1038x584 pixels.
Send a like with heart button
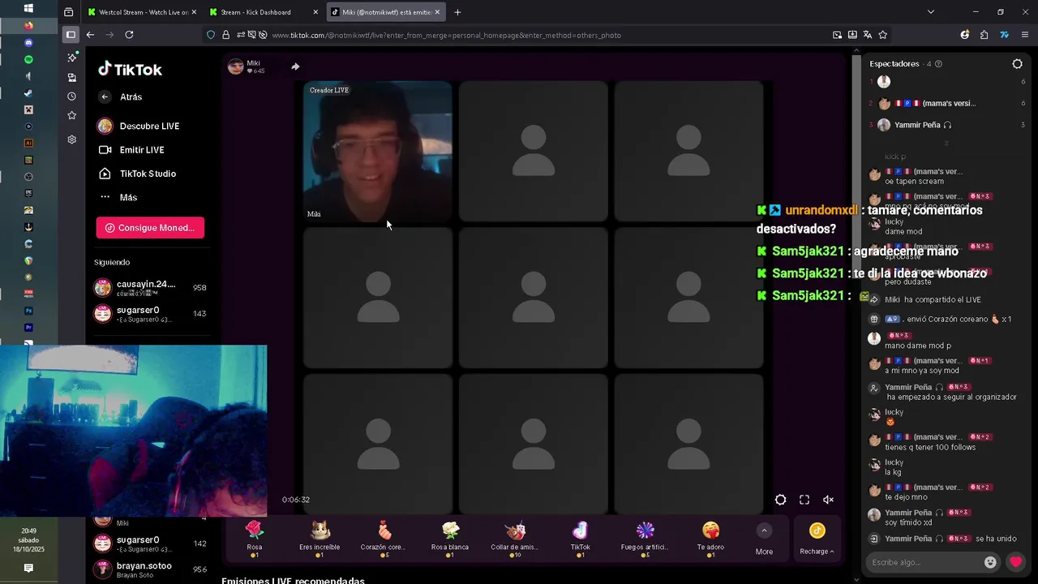pyautogui.click(x=1016, y=562)
